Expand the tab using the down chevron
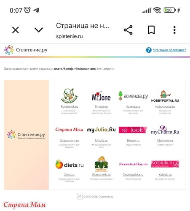This screenshot has width=190, height=211. 39,30
